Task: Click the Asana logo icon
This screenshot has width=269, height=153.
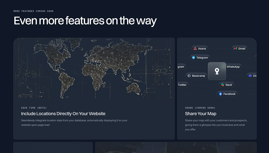Action: (x=195, y=49)
